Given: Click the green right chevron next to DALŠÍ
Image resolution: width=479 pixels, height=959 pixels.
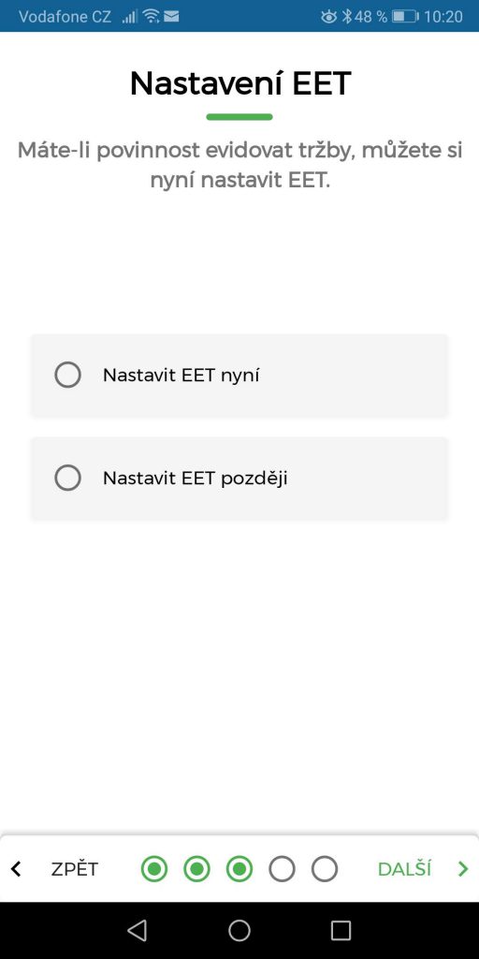Looking at the screenshot, I should point(463,868).
